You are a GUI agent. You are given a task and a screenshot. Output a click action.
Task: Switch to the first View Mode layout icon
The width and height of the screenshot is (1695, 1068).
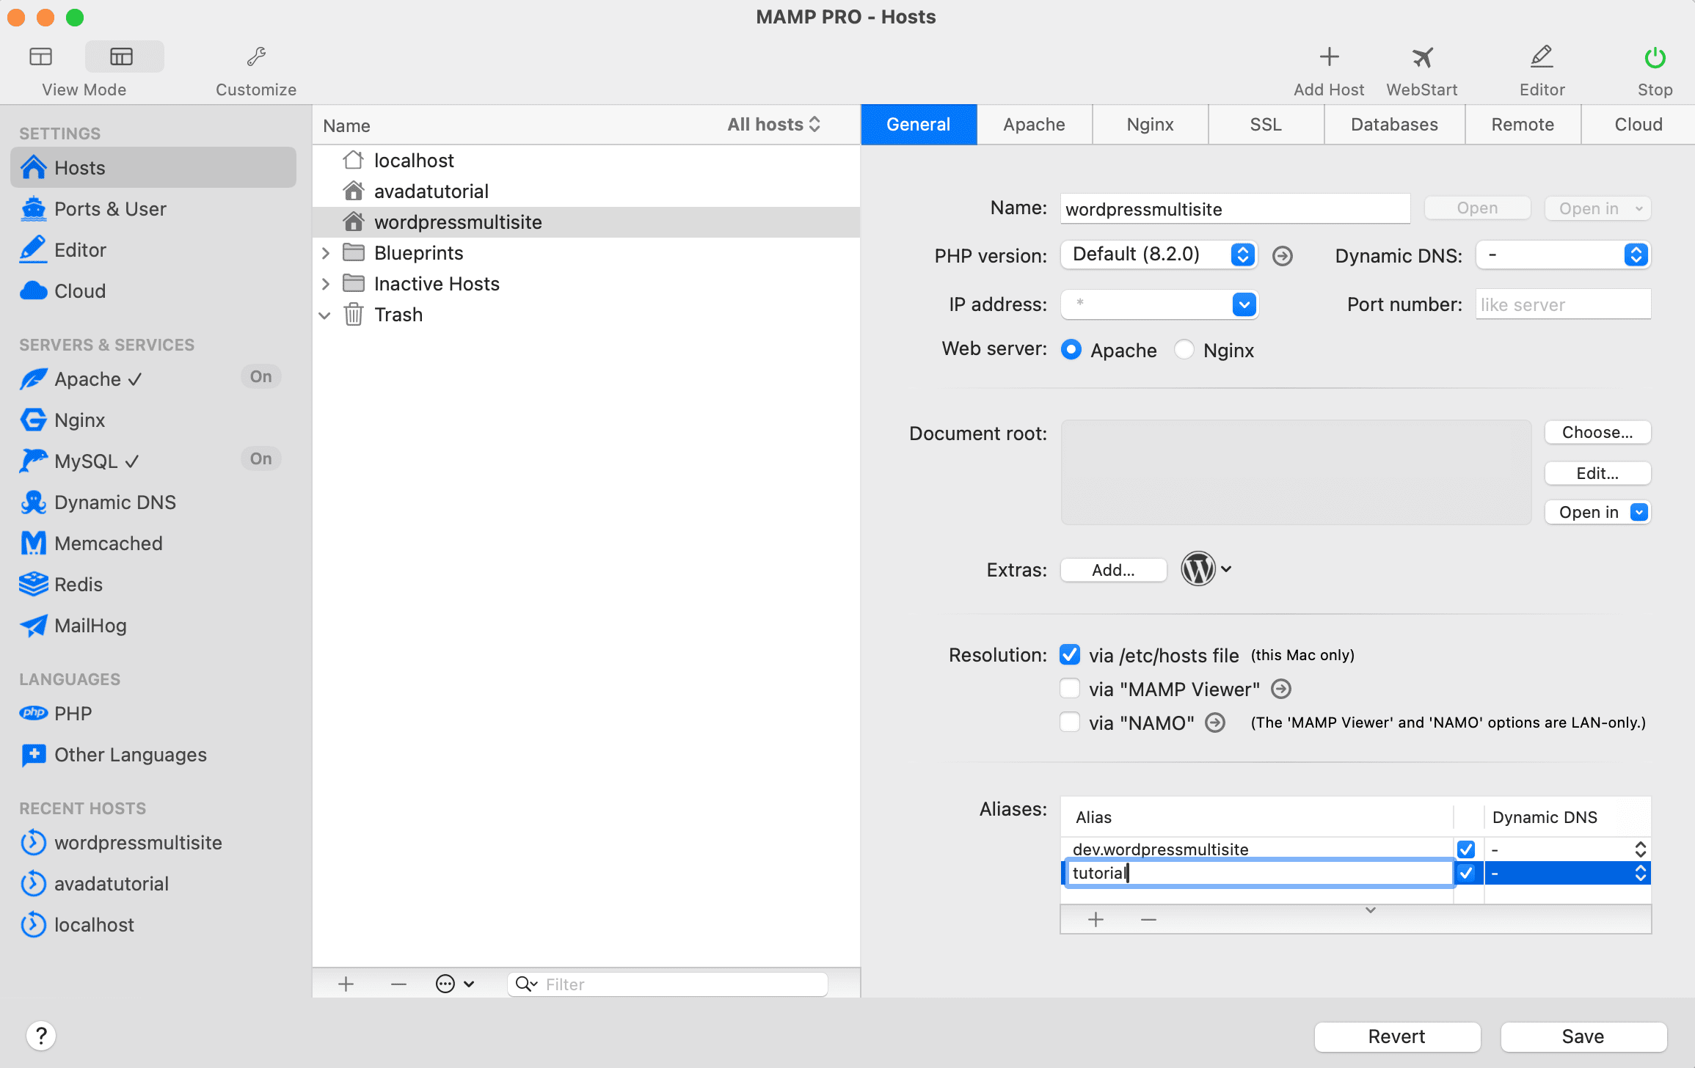(x=41, y=56)
